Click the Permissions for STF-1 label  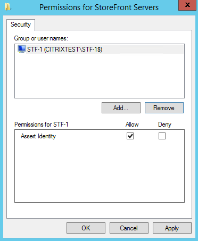42,124
